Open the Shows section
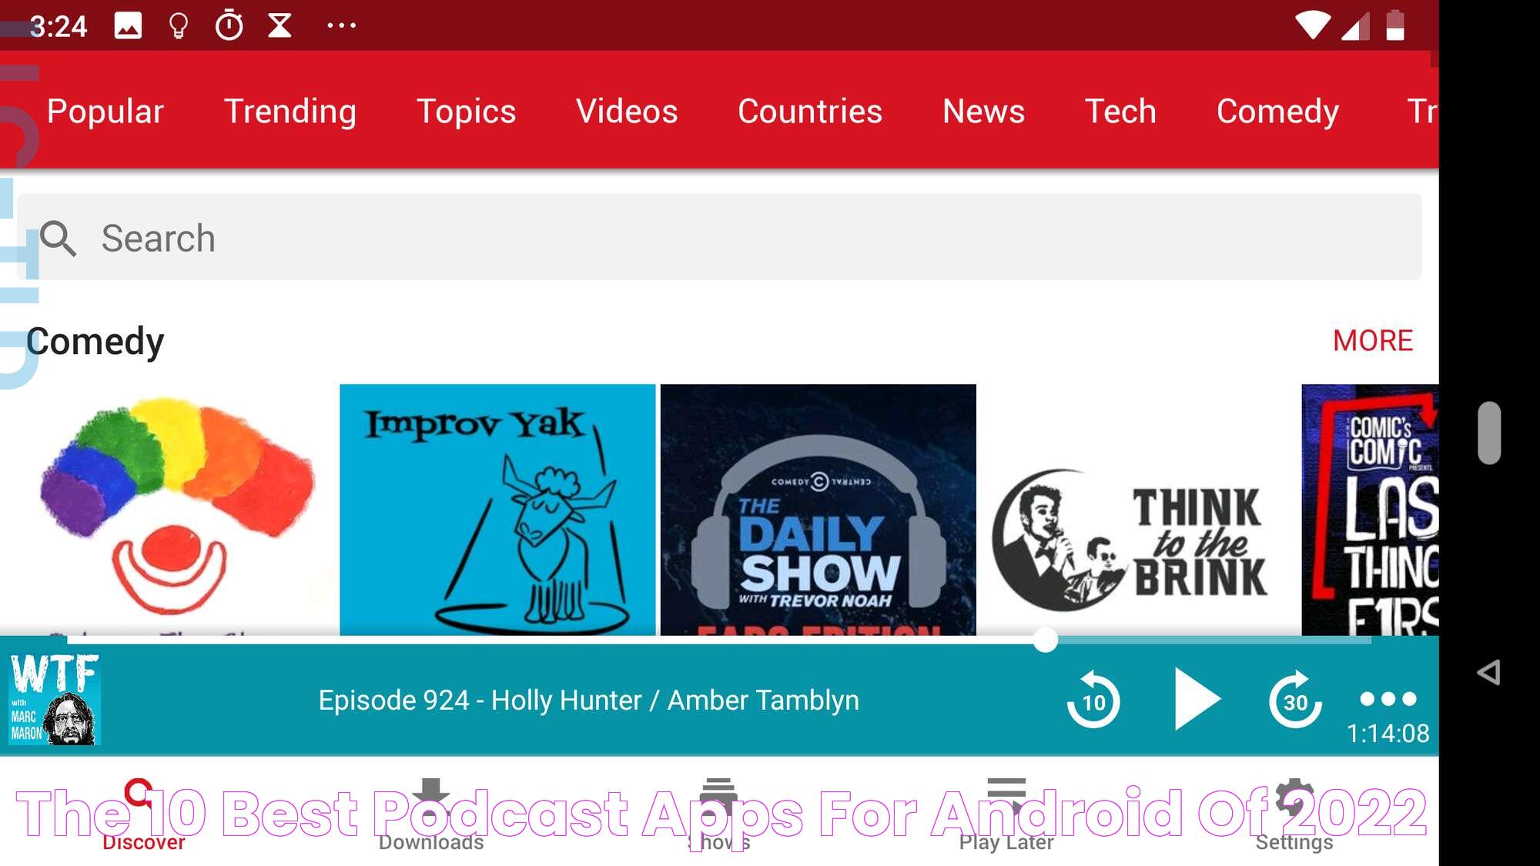This screenshot has height=866, width=1540. click(719, 814)
